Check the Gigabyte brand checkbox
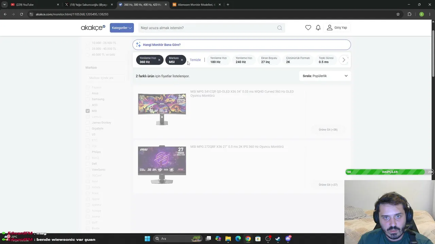 [x=88, y=128]
